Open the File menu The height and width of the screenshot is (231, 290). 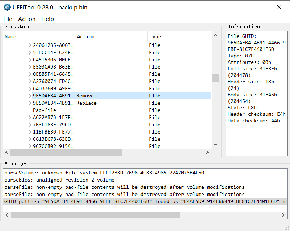[x=8, y=19]
